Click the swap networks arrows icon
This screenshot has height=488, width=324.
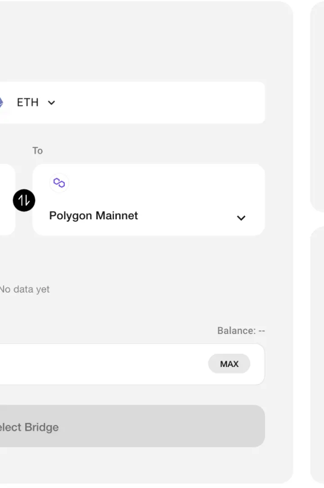pyautogui.click(x=24, y=200)
